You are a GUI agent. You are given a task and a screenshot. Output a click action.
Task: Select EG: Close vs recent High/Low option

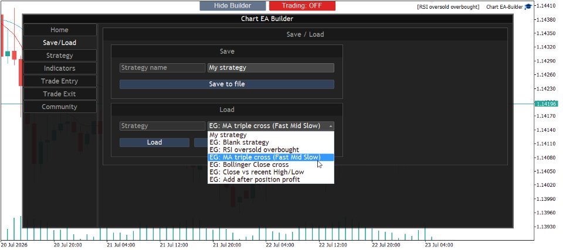tap(271, 172)
